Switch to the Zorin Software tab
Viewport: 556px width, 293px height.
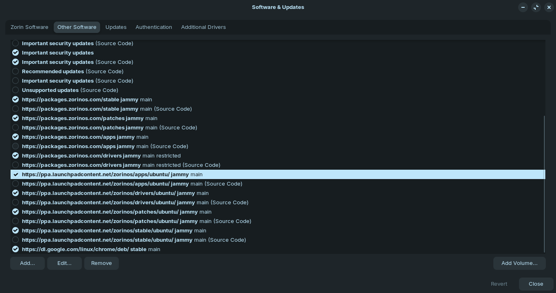(x=29, y=27)
